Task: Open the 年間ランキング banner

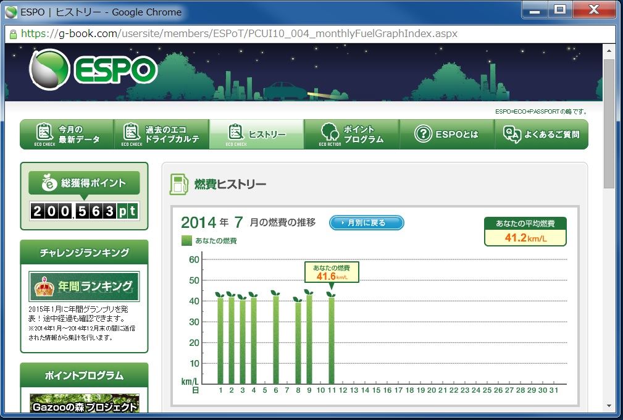Action: coord(84,286)
